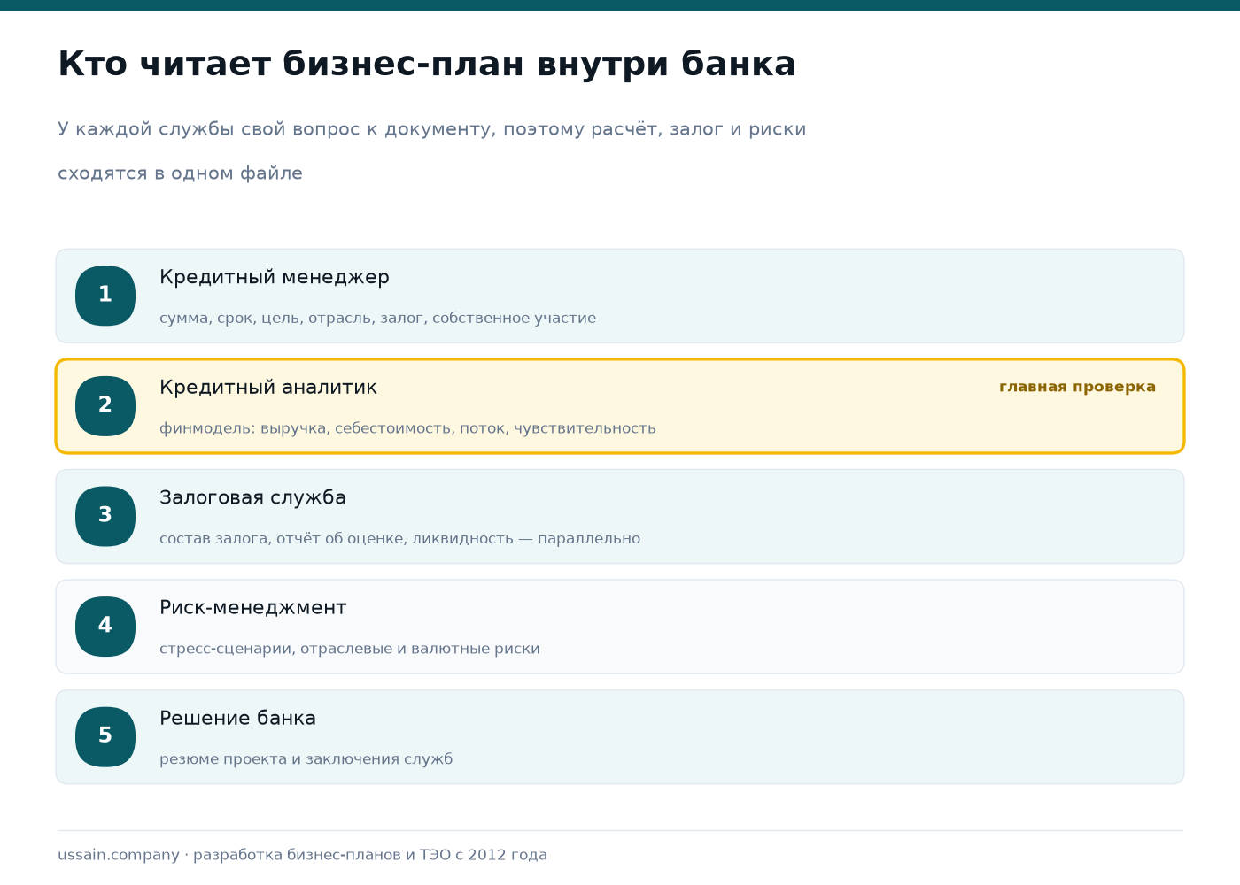Image resolution: width=1240 pixels, height=885 pixels.
Task: Click 'сумма, срок, цель, отрасль, залог' description
Action: (378, 318)
